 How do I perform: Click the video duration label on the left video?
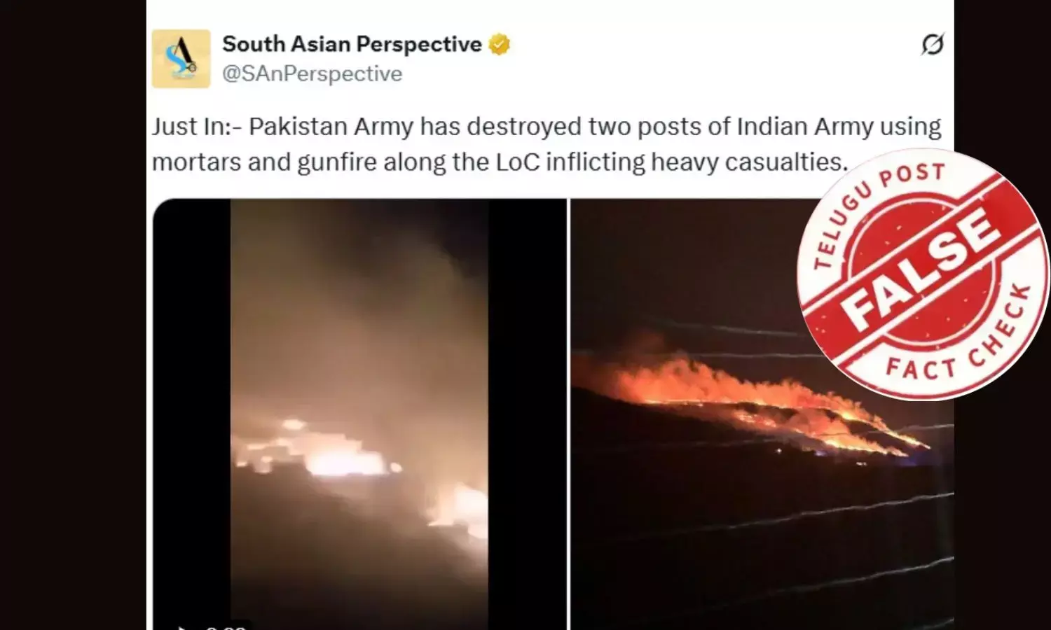coord(226,626)
